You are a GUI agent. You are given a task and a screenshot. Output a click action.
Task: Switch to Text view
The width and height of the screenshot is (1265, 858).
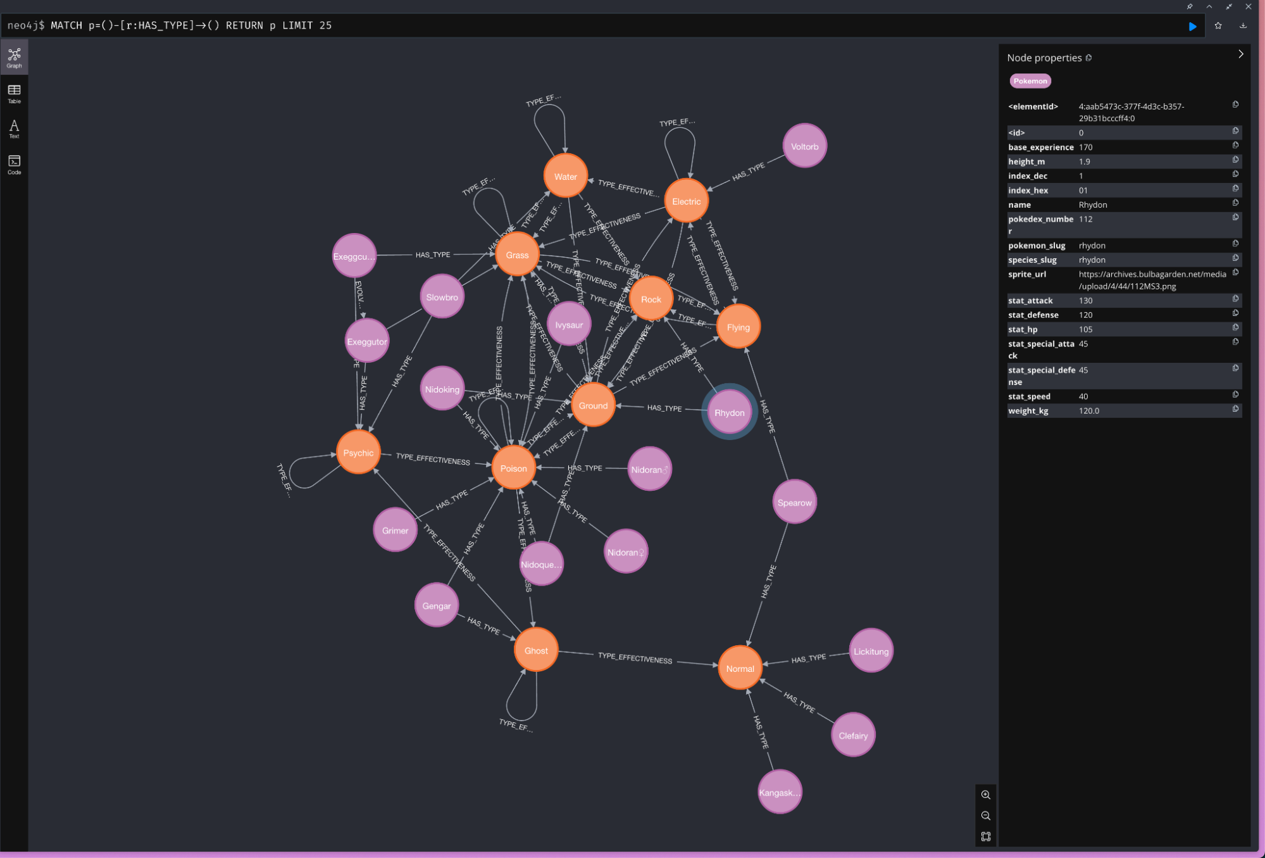click(x=14, y=129)
